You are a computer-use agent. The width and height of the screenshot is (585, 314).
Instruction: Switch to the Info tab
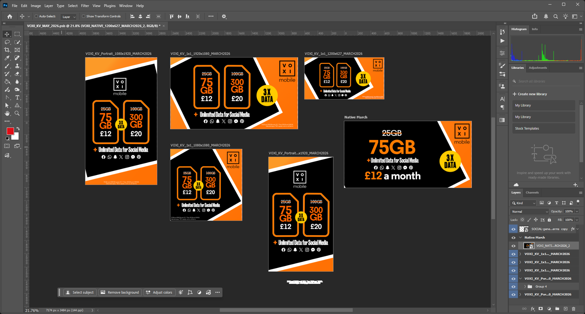(535, 29)
